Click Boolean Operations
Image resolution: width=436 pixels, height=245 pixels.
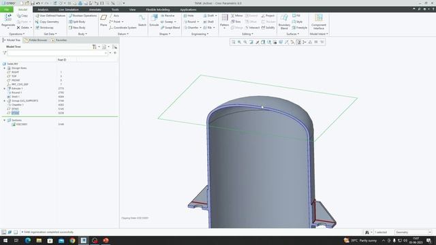point(82,16)
